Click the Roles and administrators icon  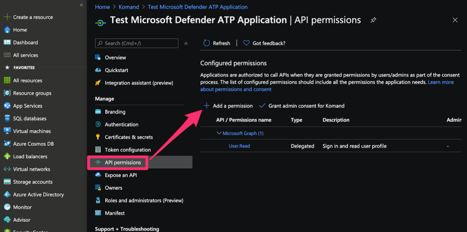pyautogui.click(x=98, y=200)
